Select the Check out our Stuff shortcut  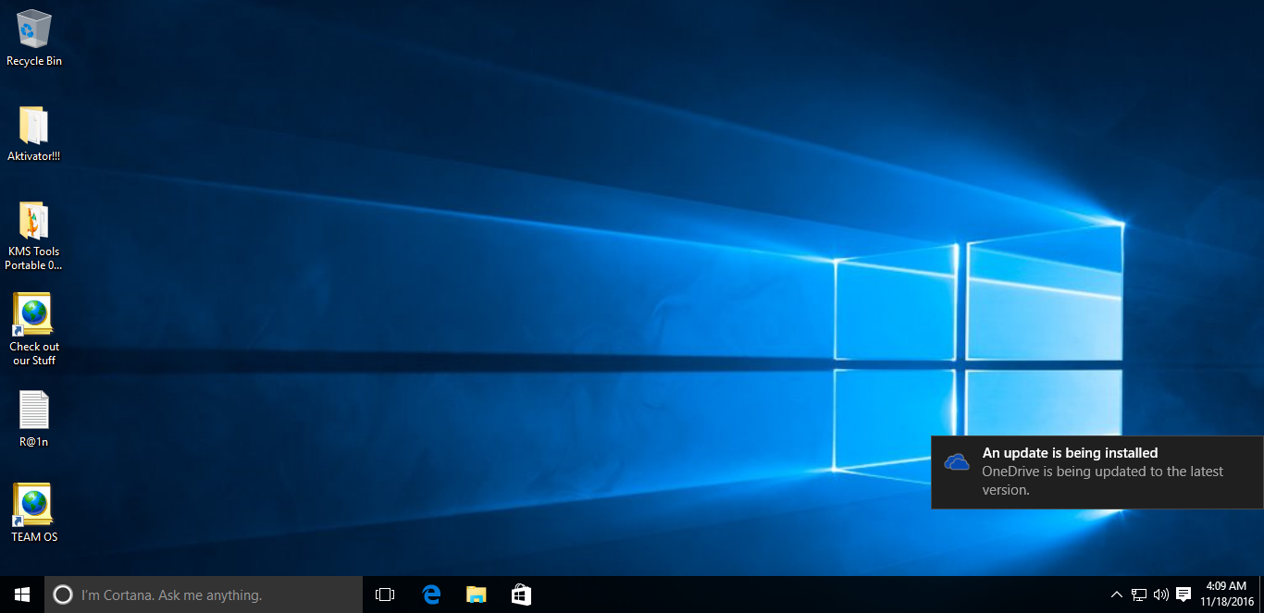(34, 330)
